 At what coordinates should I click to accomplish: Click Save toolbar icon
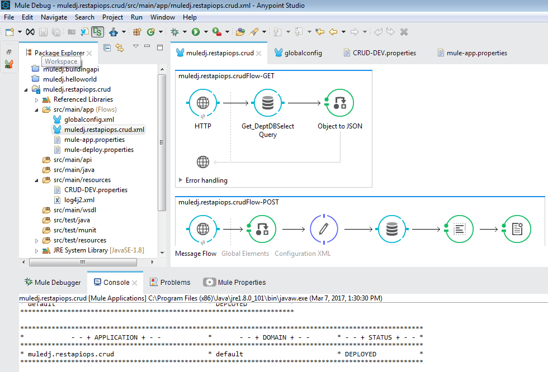[43, 32]
